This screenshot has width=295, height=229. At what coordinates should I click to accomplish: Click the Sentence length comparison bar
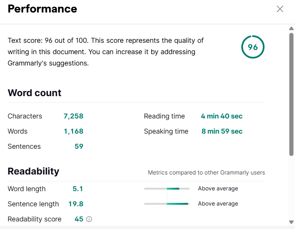(x=167, y=204)
